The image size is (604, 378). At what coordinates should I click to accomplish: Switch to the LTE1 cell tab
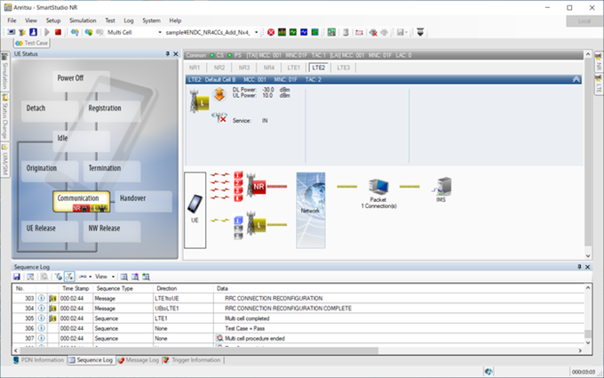coord(293,68)
